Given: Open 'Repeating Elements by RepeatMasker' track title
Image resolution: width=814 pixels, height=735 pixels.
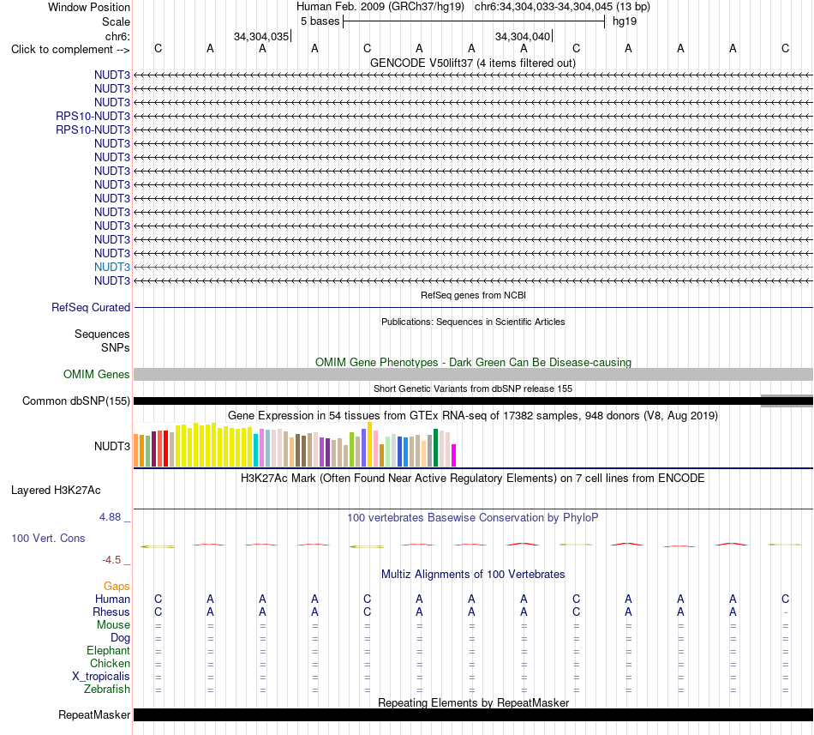Looking at the screenshot, I should pyautogui.click(x=473, y=702).
